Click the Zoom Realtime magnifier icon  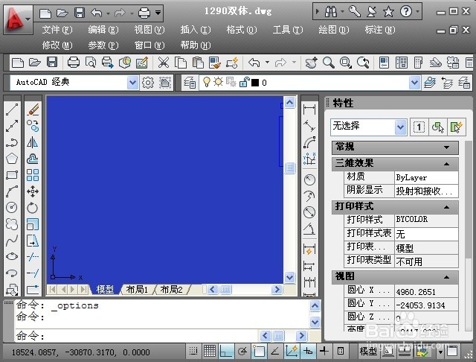click(329, 63)
